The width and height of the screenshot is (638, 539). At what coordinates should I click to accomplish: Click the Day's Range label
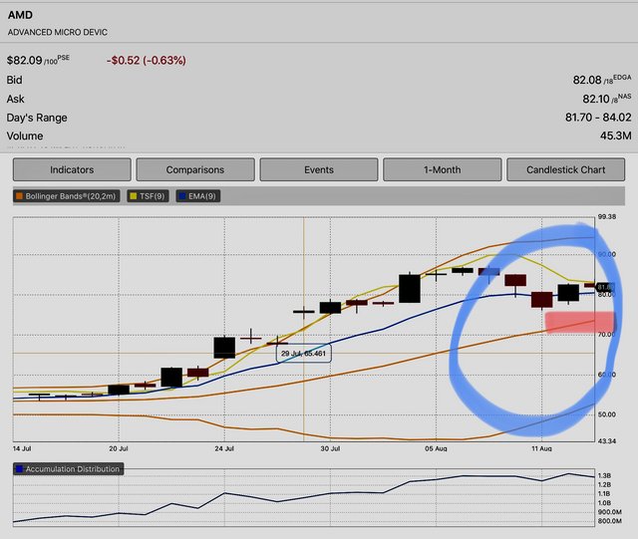[x=37, y=118]
